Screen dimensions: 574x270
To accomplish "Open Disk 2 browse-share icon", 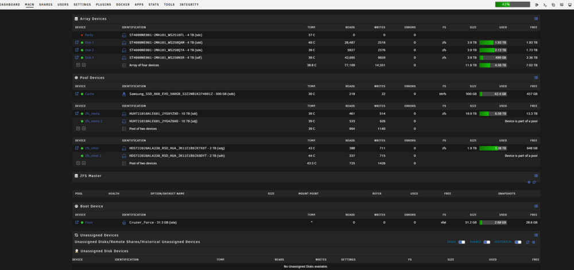I will (77, 50).
